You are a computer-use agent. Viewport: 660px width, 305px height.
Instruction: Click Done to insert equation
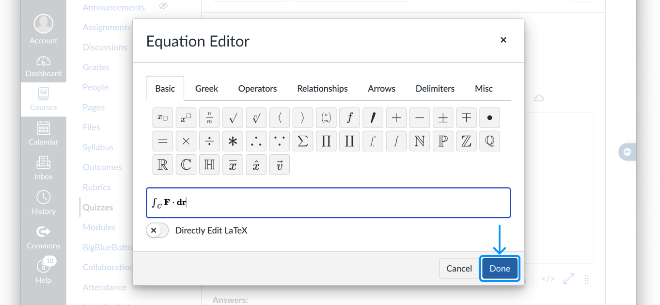click(x=500, y=268)
